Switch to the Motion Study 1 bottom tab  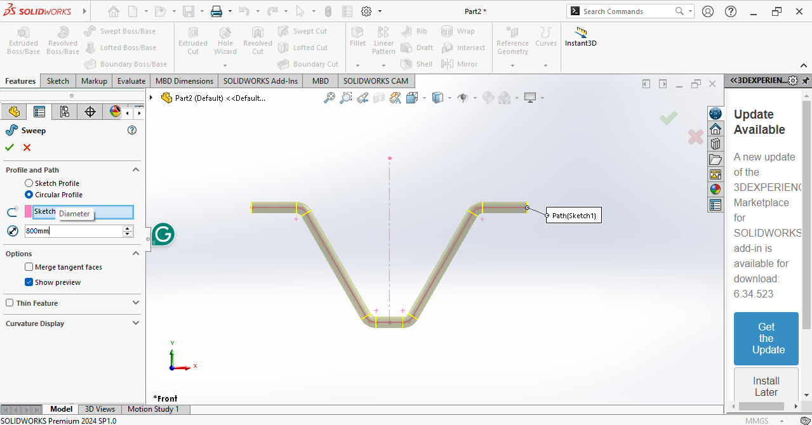[x=153, y=409]
